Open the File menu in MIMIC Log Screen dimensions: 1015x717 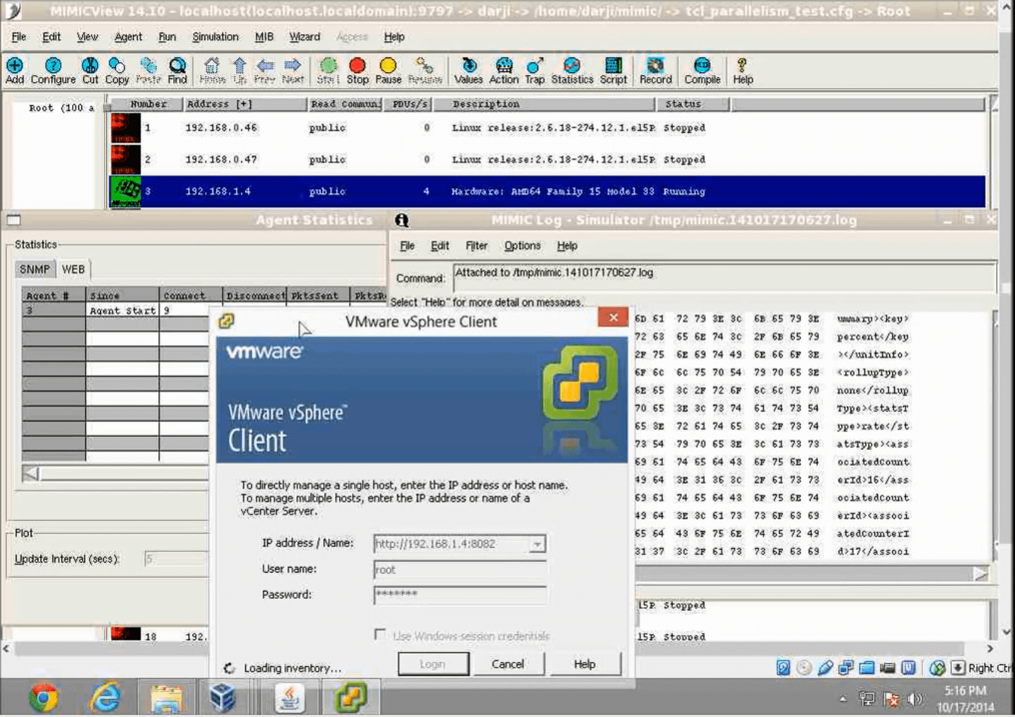click(407, 246)
